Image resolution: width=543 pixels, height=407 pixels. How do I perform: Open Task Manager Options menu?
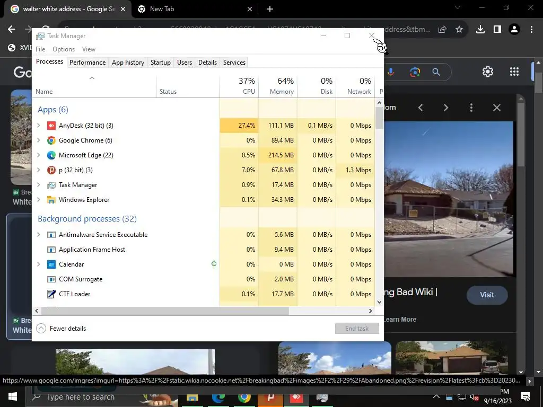point(64,49)
